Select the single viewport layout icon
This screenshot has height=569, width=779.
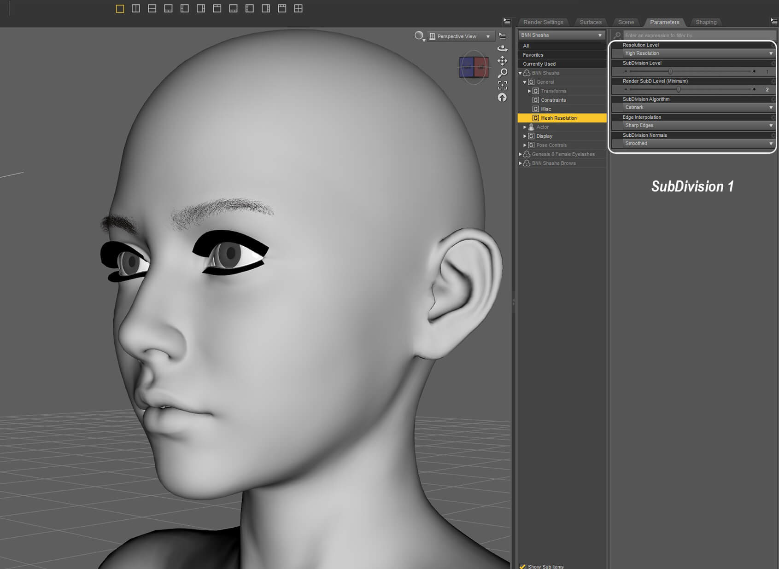click(x=120, y=9)
